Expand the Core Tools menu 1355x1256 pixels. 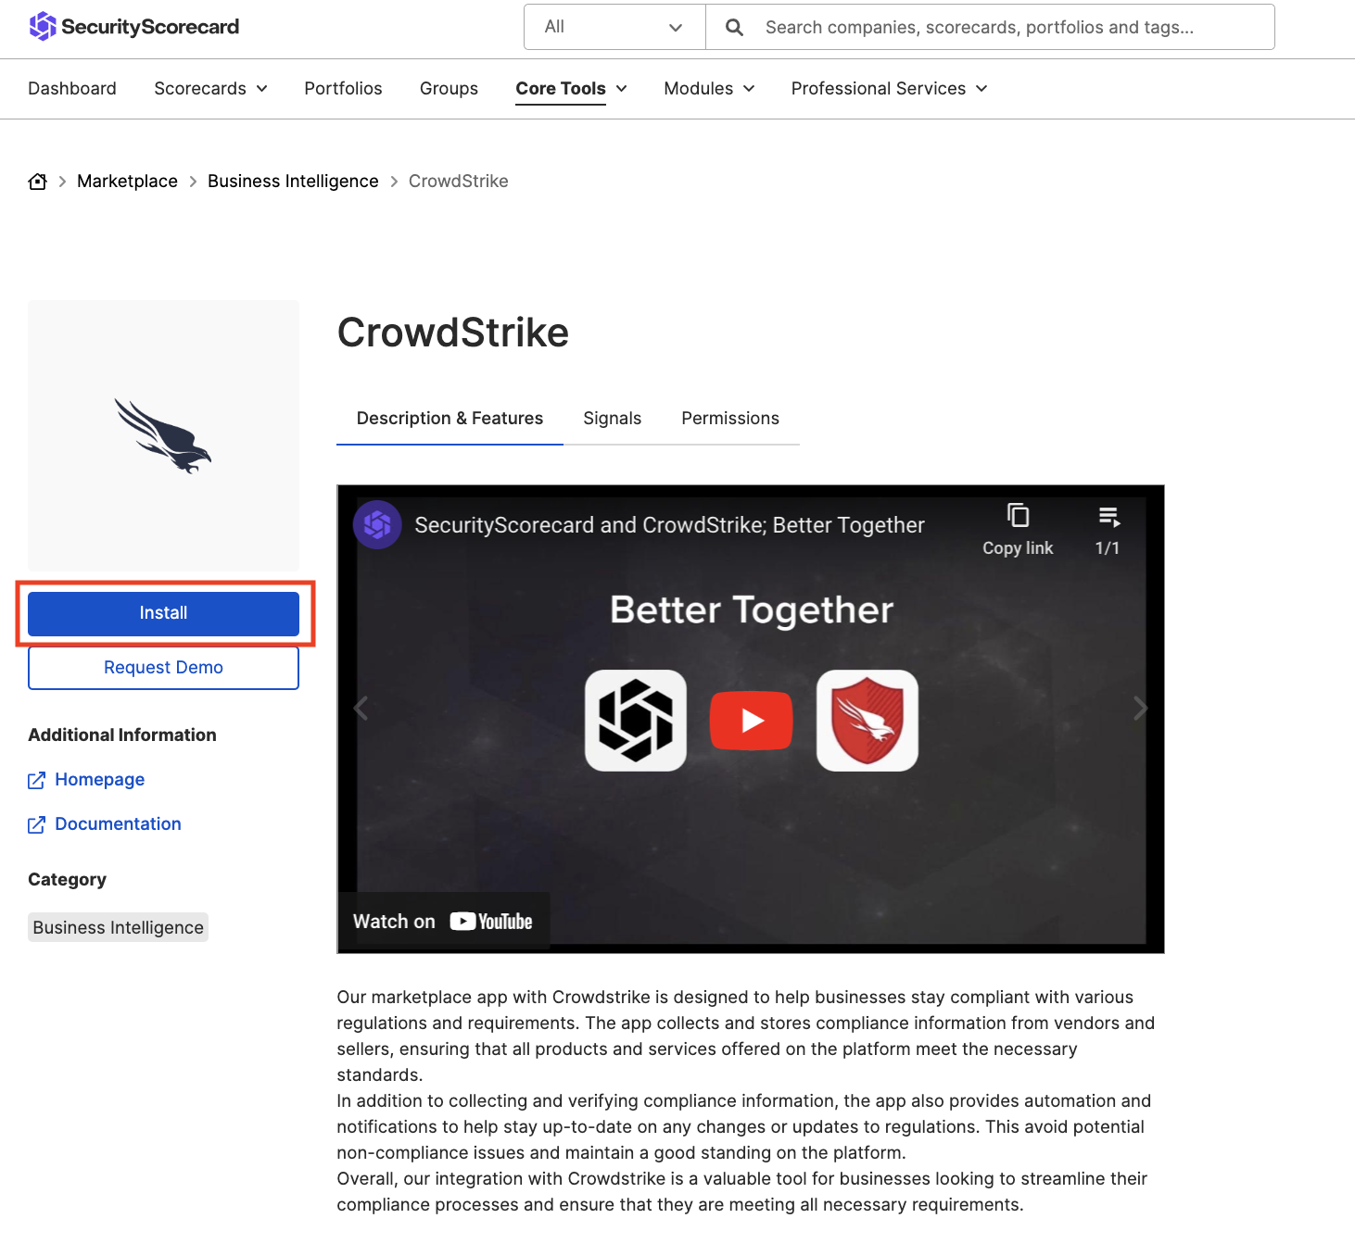tap(571, 88)
